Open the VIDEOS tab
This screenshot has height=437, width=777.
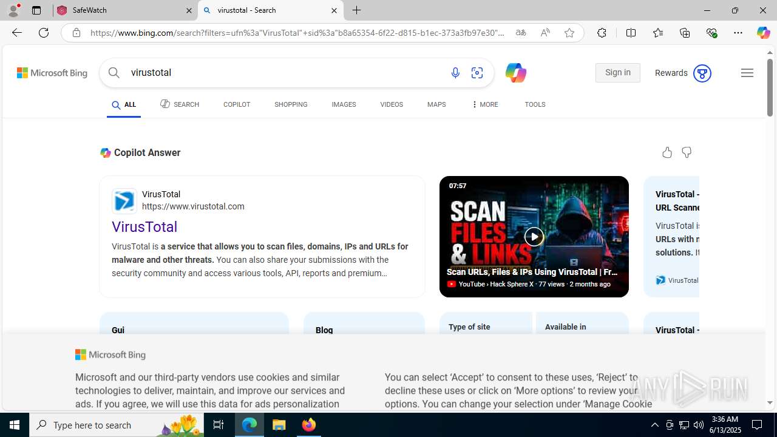click(392, 104)
